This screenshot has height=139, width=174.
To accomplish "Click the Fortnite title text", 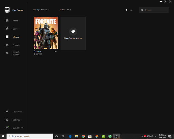I will coord(37,51).
